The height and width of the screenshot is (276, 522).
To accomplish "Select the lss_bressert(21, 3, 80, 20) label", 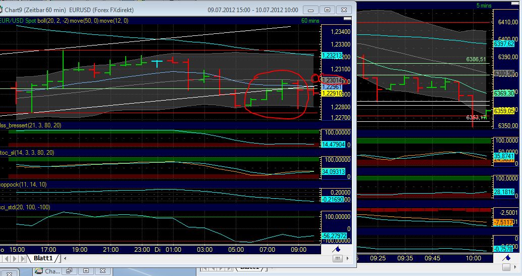I will point(31,125).
